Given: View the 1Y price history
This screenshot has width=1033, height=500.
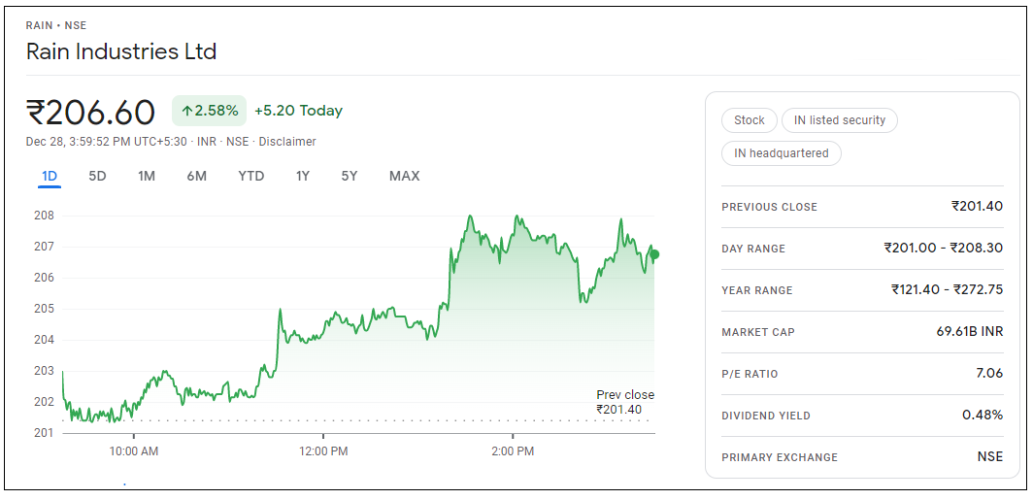Looking at the screenshot, I should tap(303, 176).
